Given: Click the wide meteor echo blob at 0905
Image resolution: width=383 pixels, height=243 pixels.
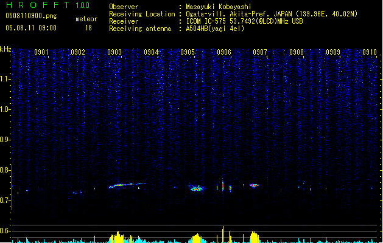Looking at the screenshot, I should [x=197, y=188].
